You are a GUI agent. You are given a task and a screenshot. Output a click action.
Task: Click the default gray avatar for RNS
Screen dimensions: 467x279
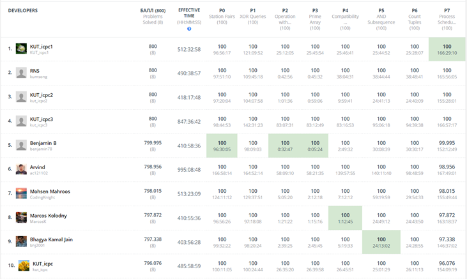click(21, 73)
